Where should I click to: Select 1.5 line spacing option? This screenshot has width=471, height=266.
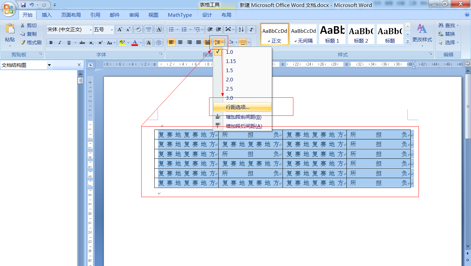(x=229, y=71)
